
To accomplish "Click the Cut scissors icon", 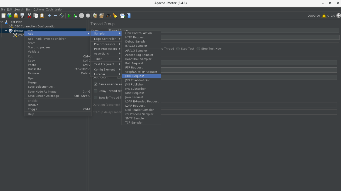I will 29,16.
